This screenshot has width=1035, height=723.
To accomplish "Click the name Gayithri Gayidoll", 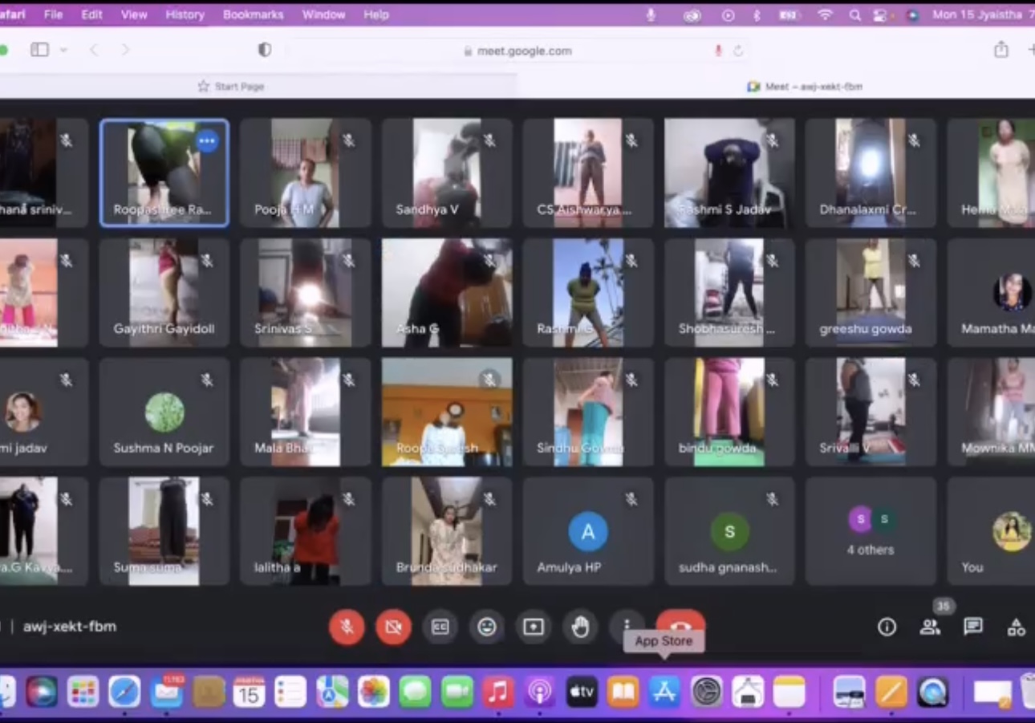I will (x=164, y=328).
